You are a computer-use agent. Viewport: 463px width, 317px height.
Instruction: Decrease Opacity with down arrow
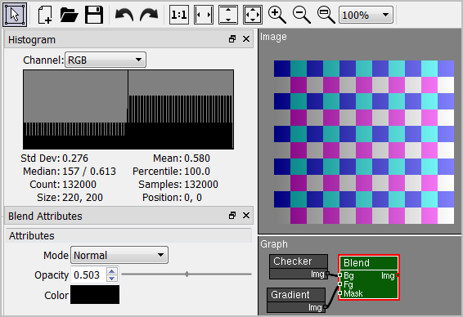pos(111,279)
